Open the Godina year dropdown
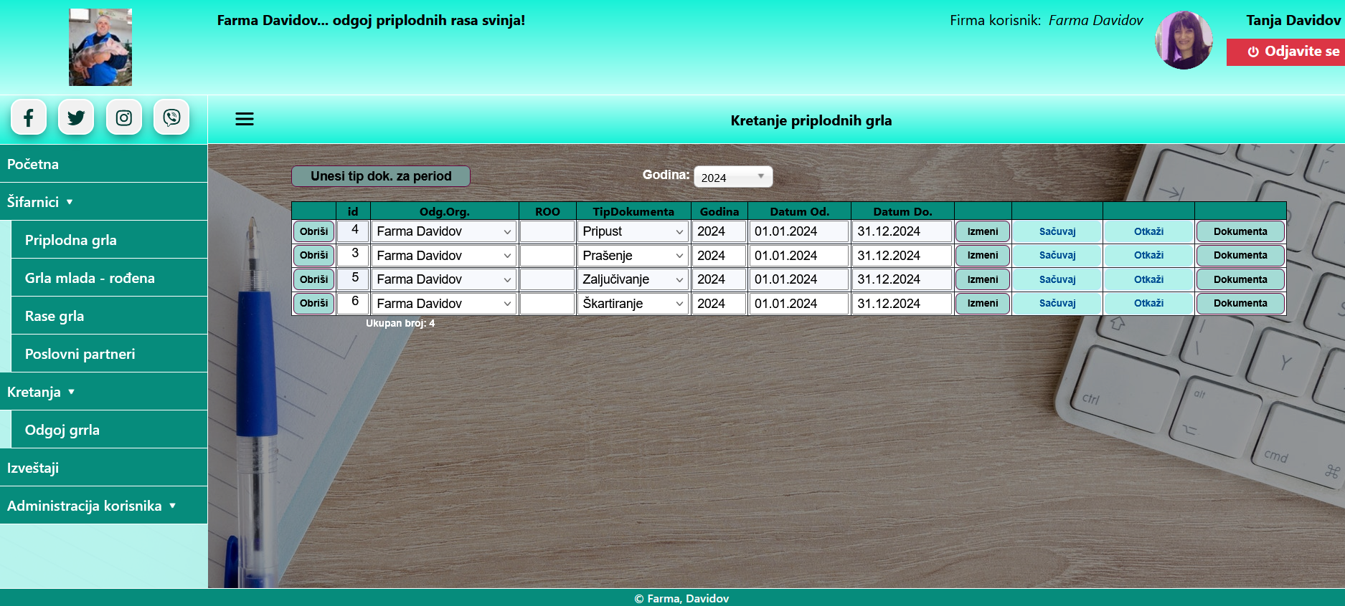The height and width of the screenshot is (606, 1345). click(x=732, y=177)
